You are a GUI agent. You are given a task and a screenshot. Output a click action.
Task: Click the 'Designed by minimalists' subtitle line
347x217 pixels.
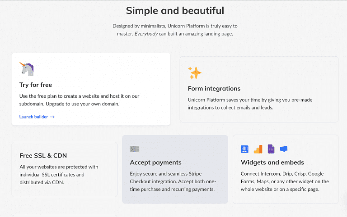175,26
